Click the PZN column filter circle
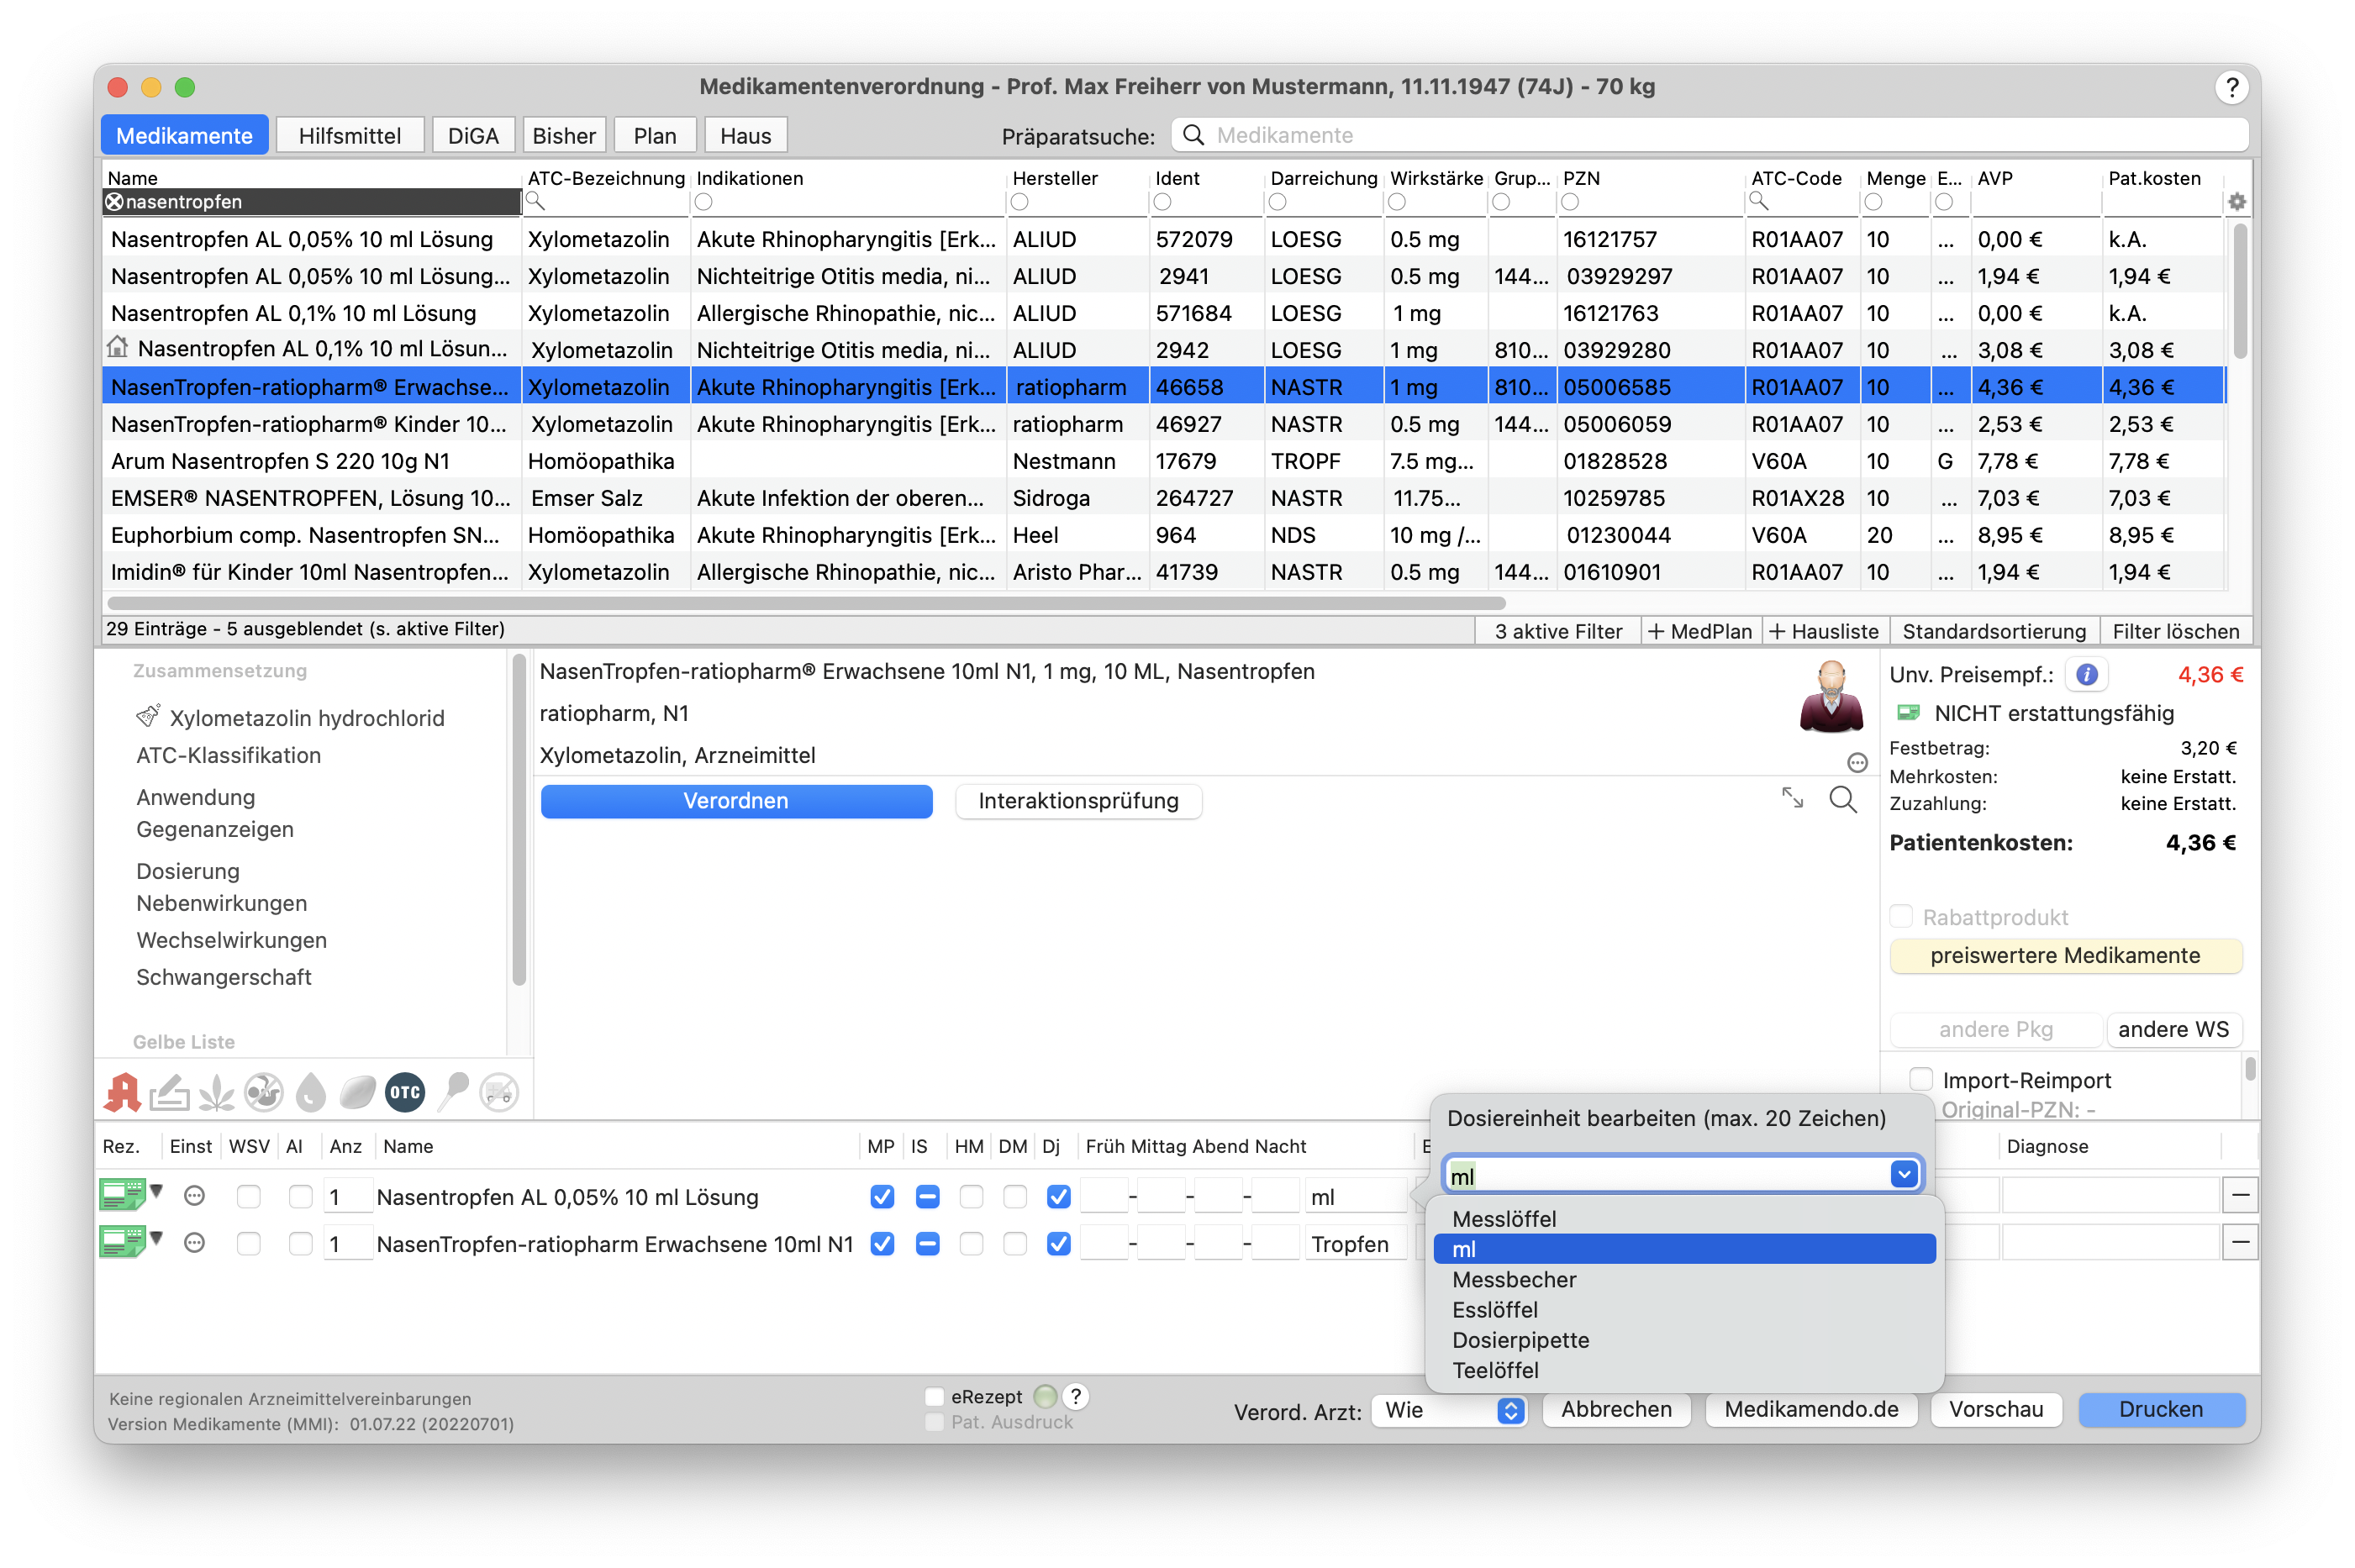This screenshot has height=1568, width=2355. click(x=1570, y=202)
